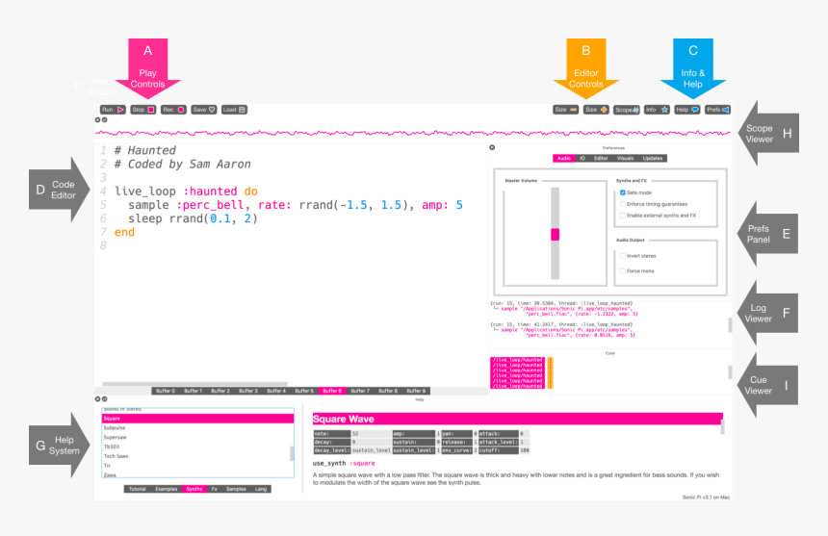828x536 pixels.
Task: Select the Audio preferences tab
Action: [564, 158]
